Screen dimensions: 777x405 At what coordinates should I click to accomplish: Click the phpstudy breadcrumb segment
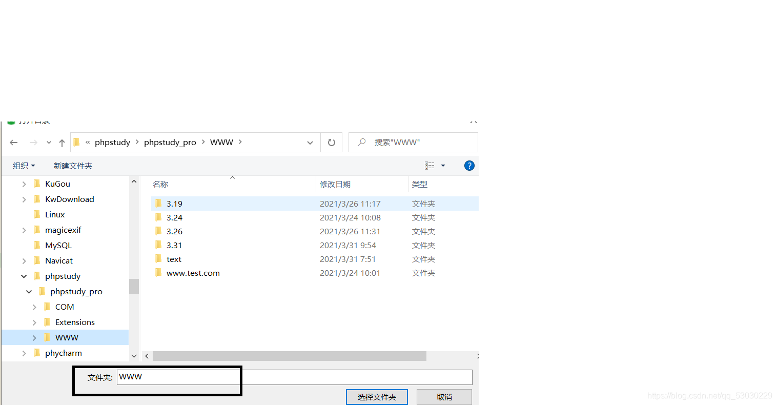[112, 143]
